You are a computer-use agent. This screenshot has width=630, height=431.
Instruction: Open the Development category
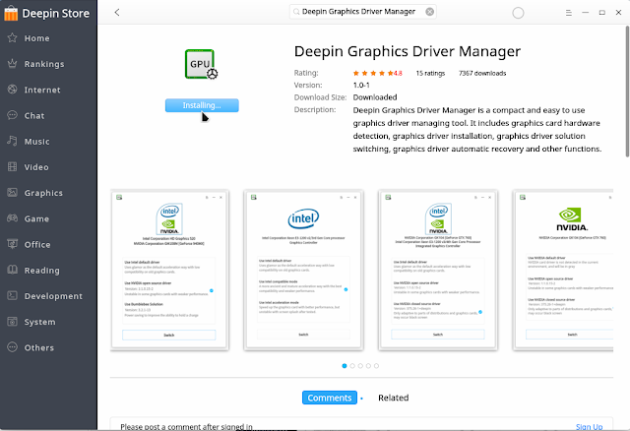(53, 296)
